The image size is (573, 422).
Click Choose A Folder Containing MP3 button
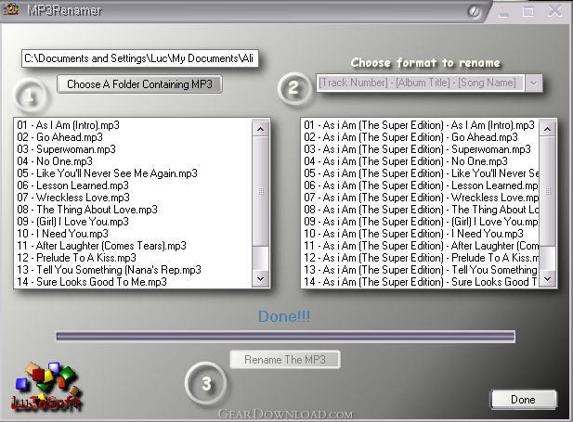pos(139,84)
